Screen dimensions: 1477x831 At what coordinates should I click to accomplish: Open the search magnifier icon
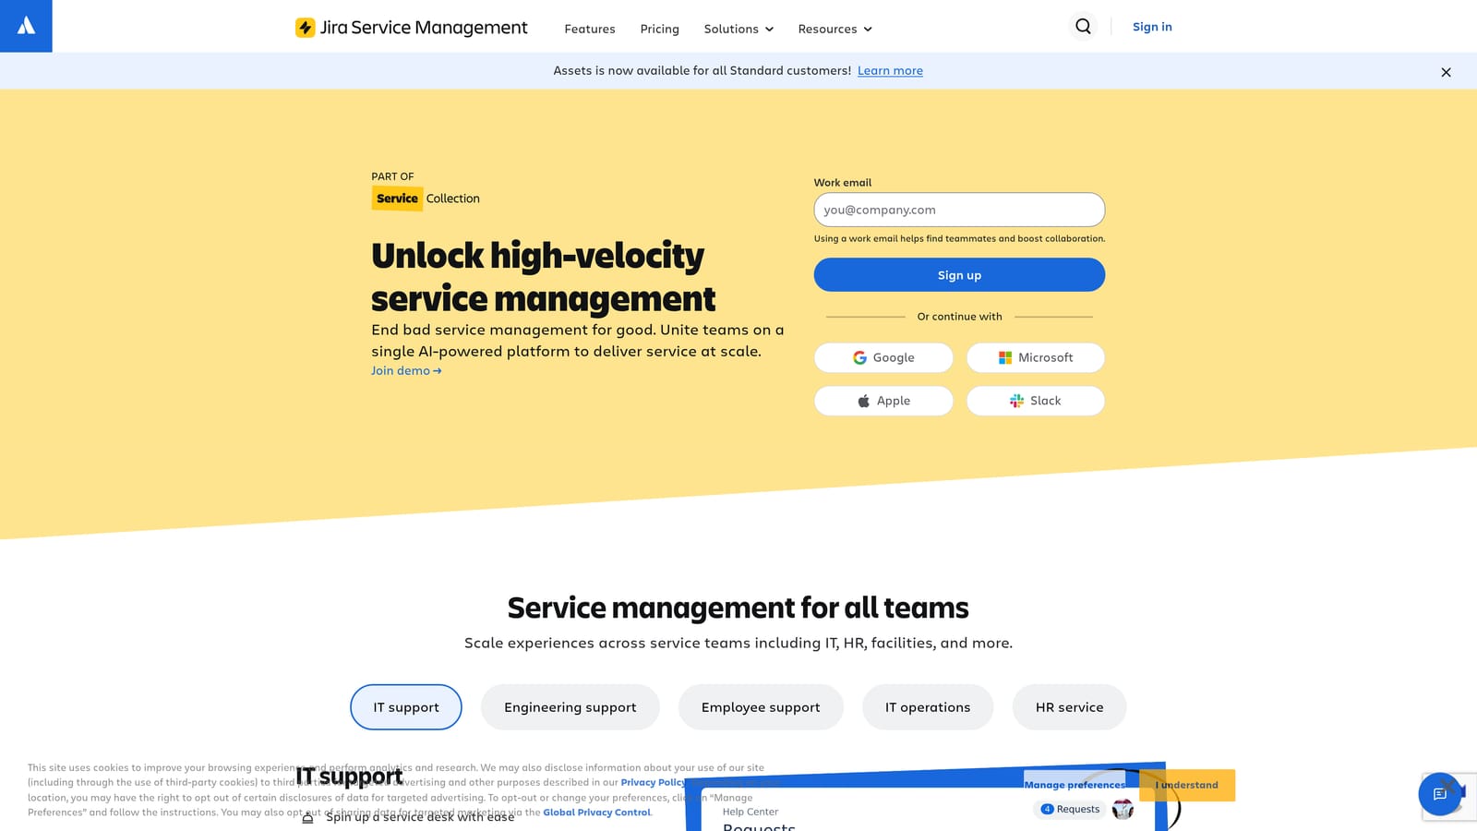pyautogui.click(x=1083, y=27)
